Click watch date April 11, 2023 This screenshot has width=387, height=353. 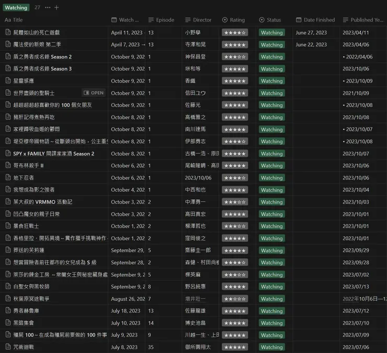[127, 32]
